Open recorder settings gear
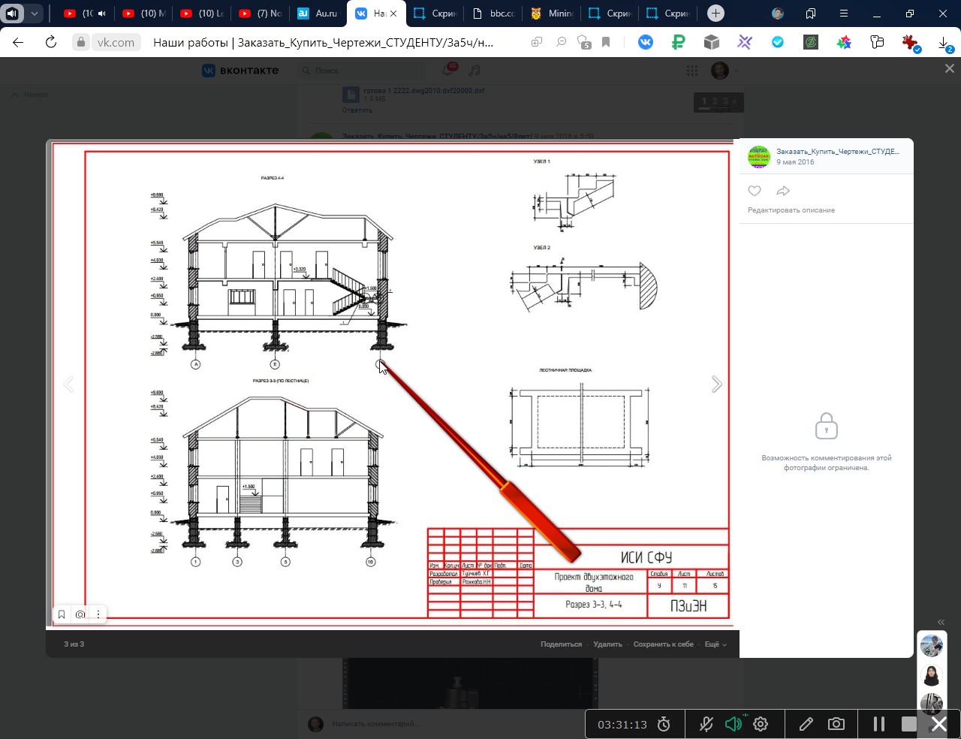 (761, 724)
